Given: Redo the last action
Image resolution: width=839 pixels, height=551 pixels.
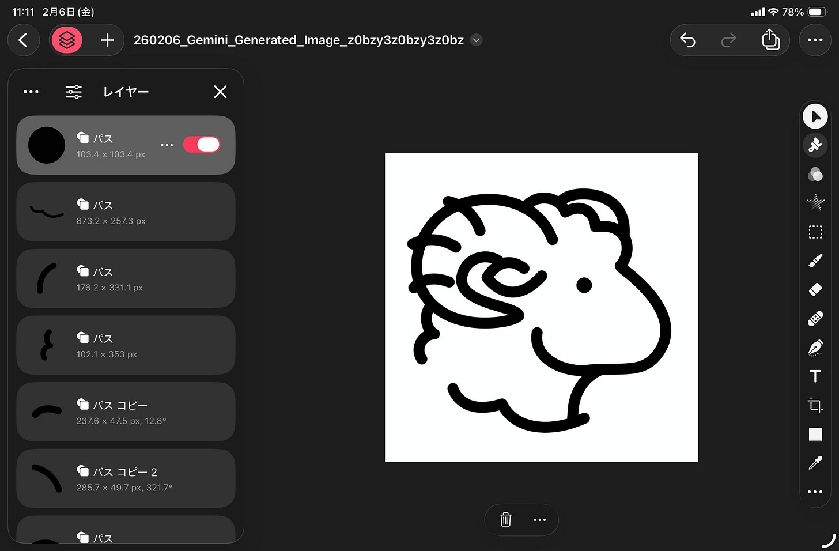Looking at the screenshot, I should pos(728,40).
